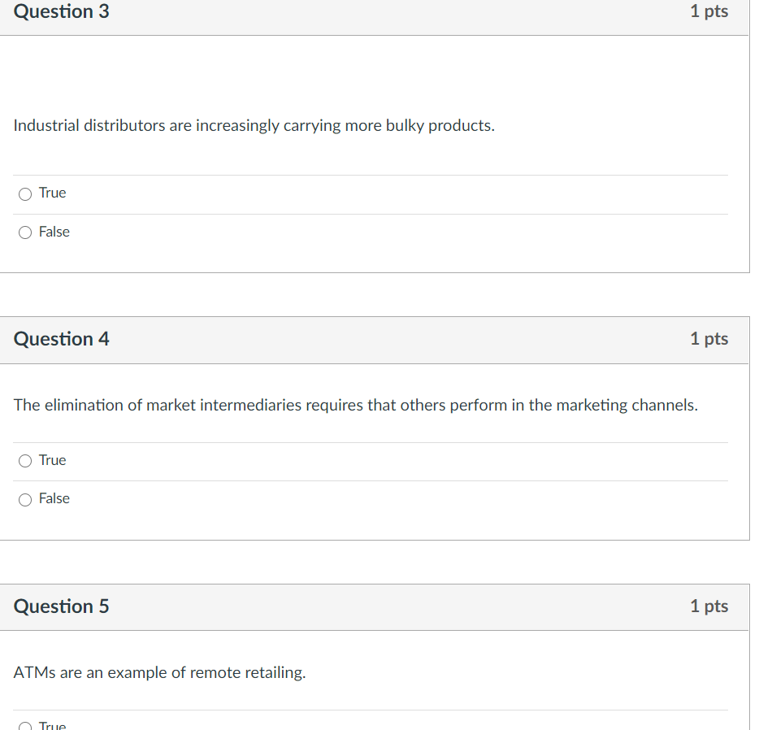This screenshot has width=759, height=730.
Task: Click the market intermediaries question text
Action: 355,405
